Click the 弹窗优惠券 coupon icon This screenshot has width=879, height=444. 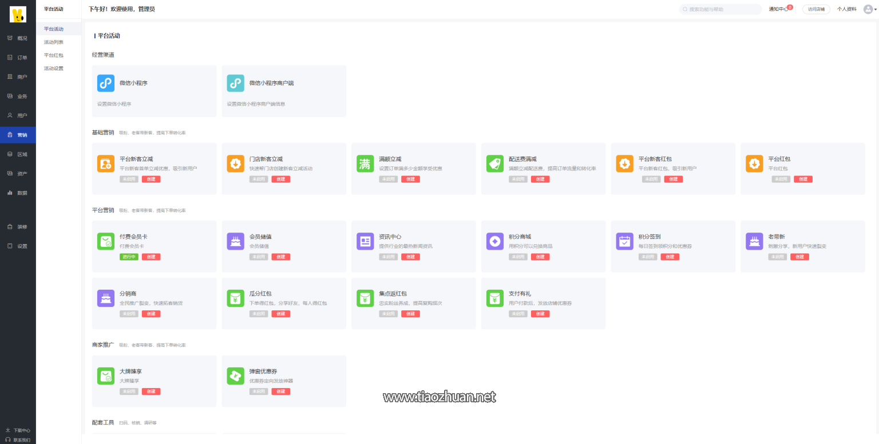pyautogui.click(x=235, y=376)
